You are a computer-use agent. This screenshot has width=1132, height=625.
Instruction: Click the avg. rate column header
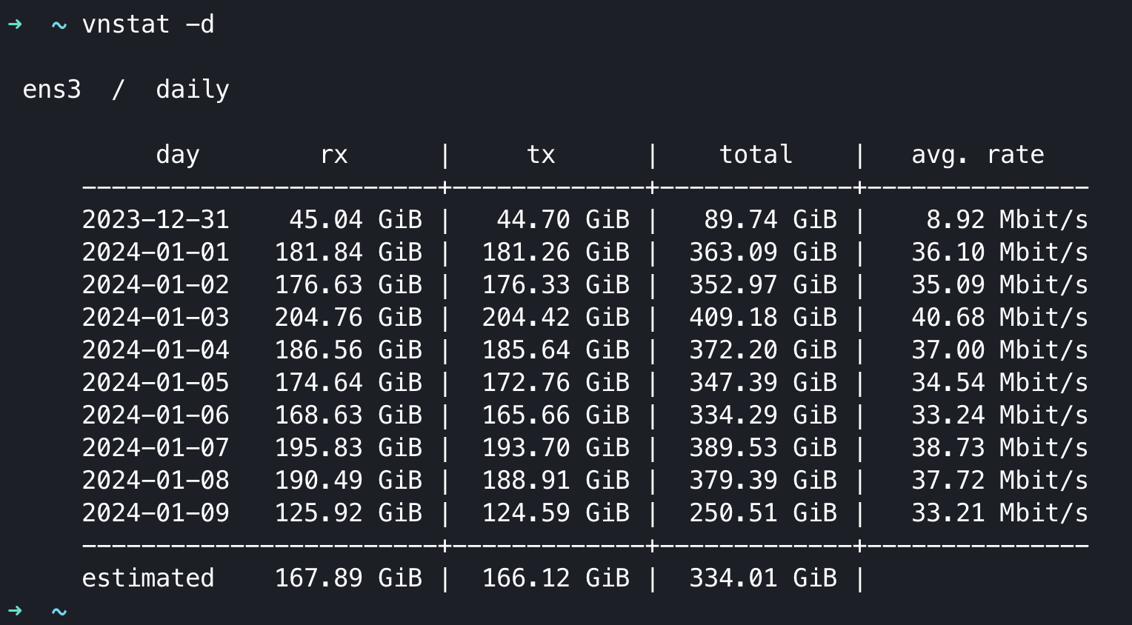tap(977, 155)
